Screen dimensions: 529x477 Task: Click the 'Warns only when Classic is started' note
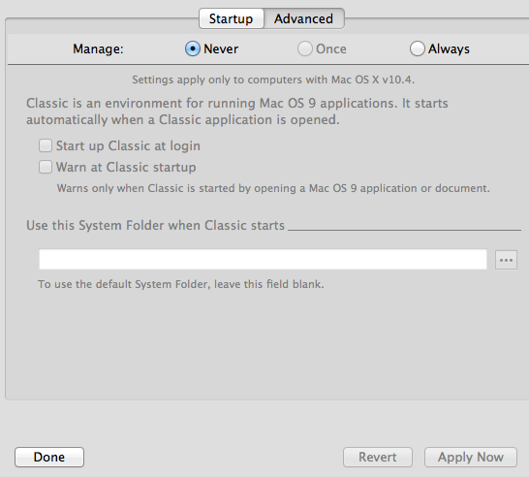click(x=273, y=188)
